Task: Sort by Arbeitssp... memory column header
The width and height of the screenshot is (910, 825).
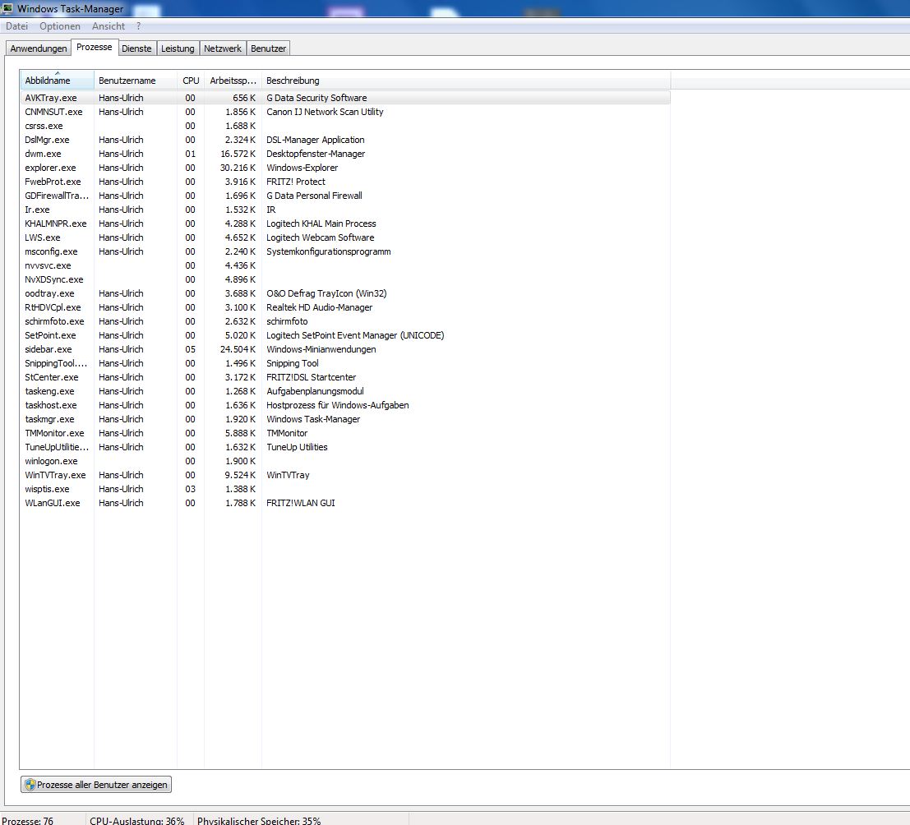Action: tap(233, 81)
